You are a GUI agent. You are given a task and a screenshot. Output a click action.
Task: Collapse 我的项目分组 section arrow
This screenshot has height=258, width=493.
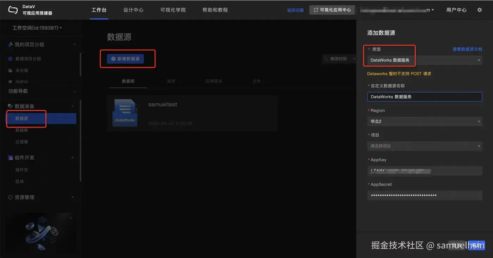[74, 45]
